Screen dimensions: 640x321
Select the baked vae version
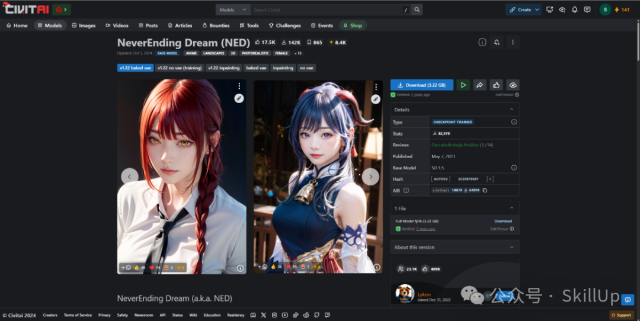pyautogui.click(x=256, y=68)
